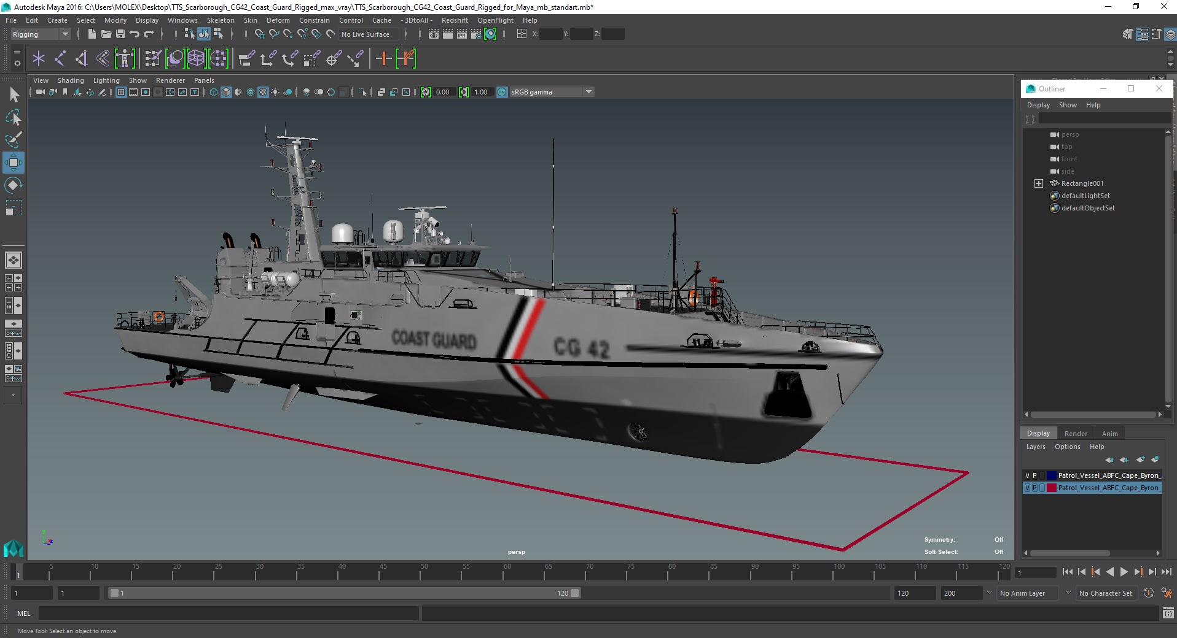Click the orange Set Key plus icon

383,59
